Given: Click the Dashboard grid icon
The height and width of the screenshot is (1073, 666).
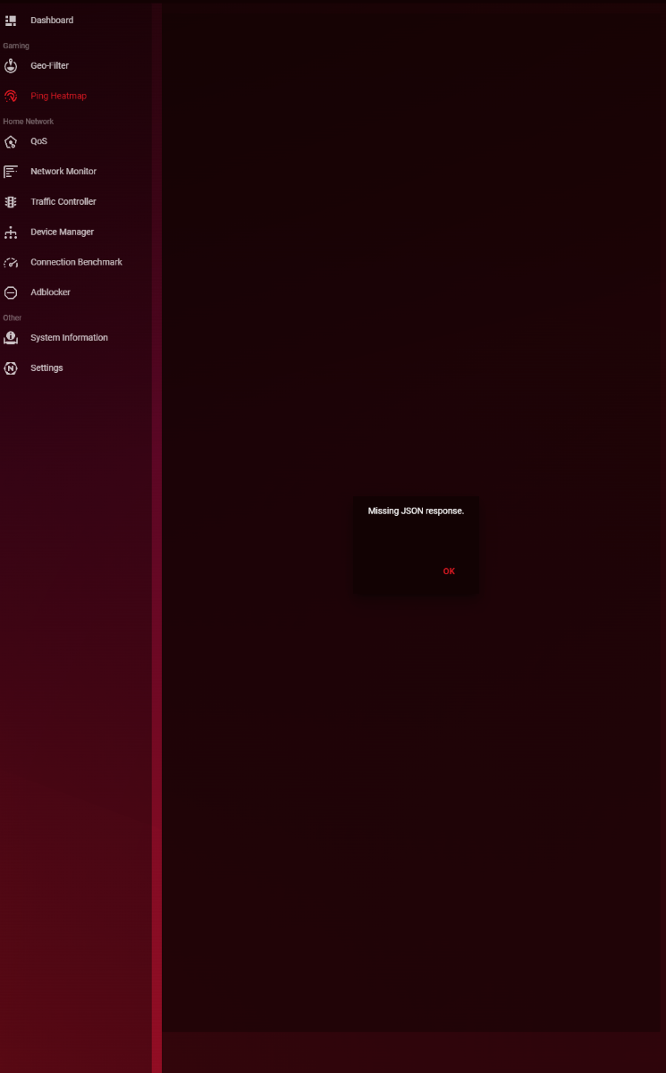Looking at the screenshot, I should (x=11, y=21).
